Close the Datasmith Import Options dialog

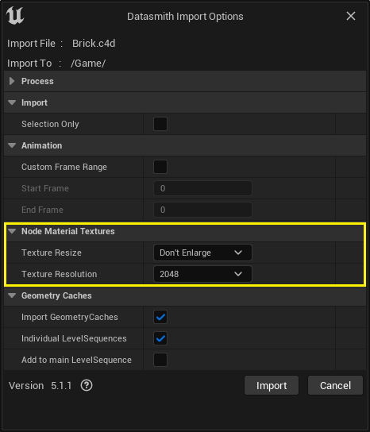351,16
